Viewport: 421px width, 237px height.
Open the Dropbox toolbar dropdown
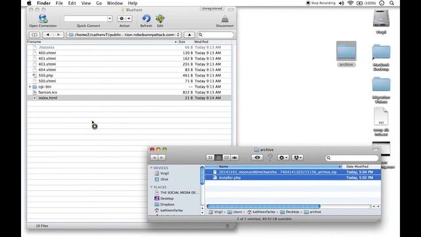tap(298, 158)
